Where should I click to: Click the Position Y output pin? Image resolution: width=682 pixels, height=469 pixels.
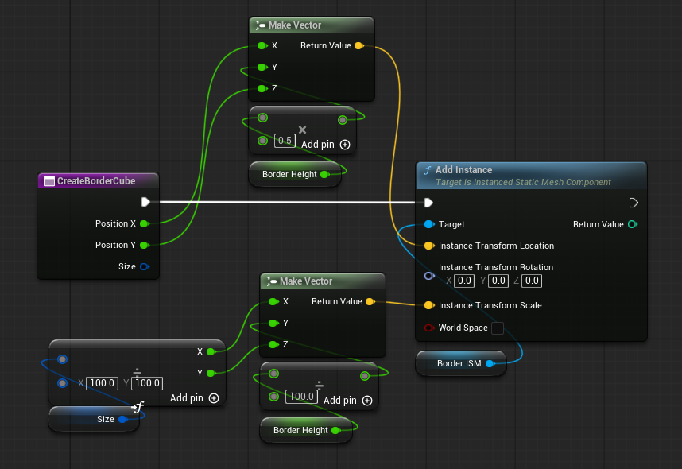click(x=145, y=245)
